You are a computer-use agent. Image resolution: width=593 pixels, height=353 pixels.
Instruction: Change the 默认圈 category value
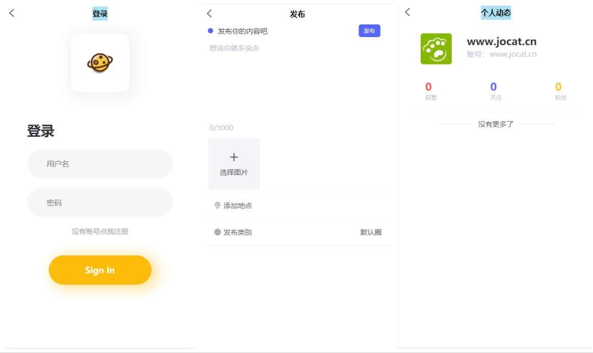(x=371, y=232)
